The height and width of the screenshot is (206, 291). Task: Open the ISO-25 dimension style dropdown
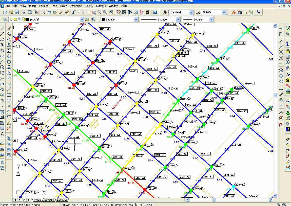pos(224,12)
